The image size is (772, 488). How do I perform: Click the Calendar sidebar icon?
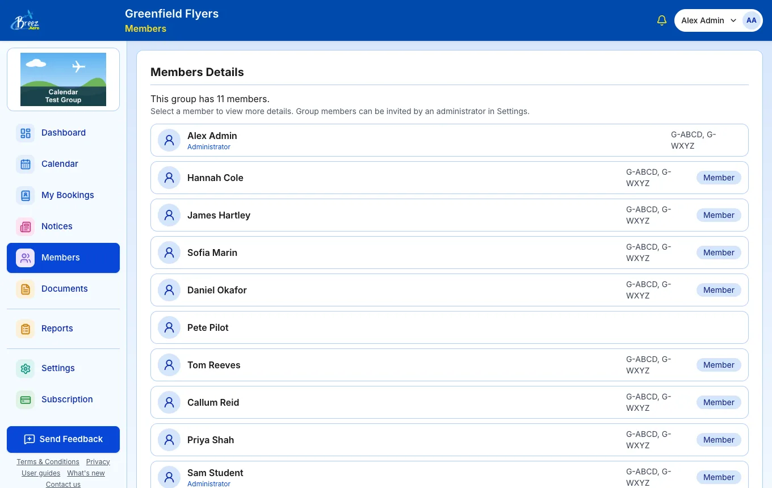coord(26,164)
